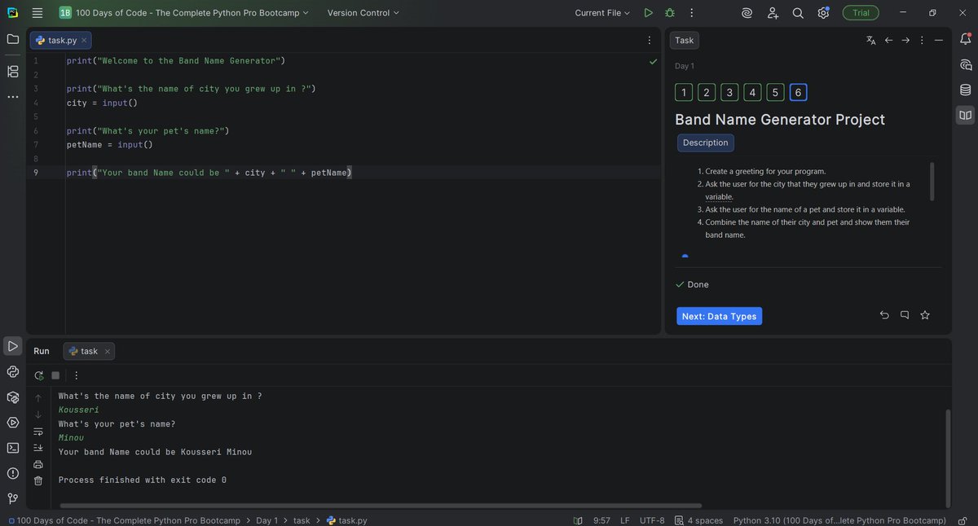The width and height of the screenshot is (978, 526).
Task: Toggle the read-only lock in the status bar
Action: click(x=963, y=520)
